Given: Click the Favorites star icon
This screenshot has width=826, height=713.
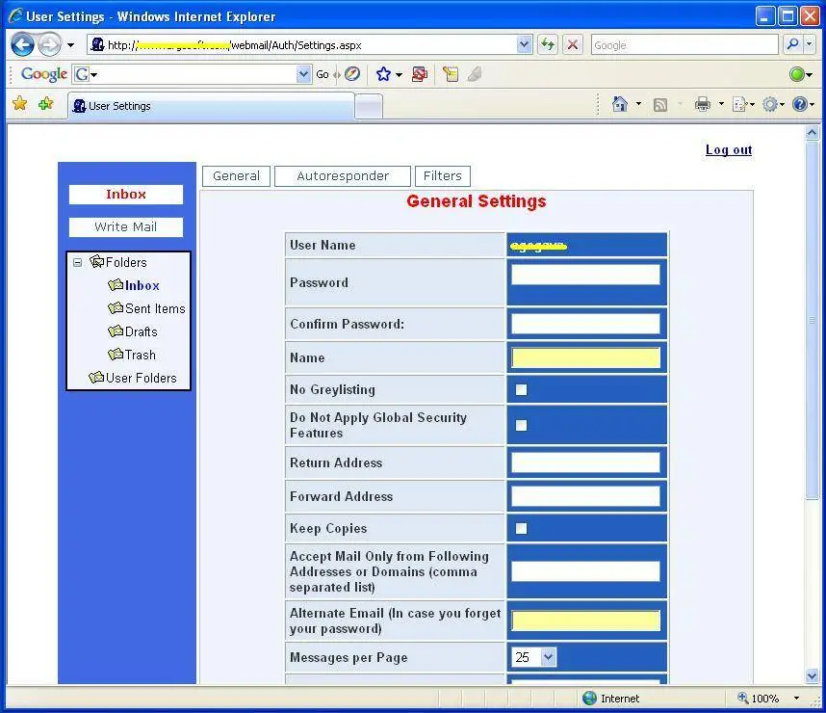Looking at the screenshot, I should pyautogui.click(x=19, y=103).
